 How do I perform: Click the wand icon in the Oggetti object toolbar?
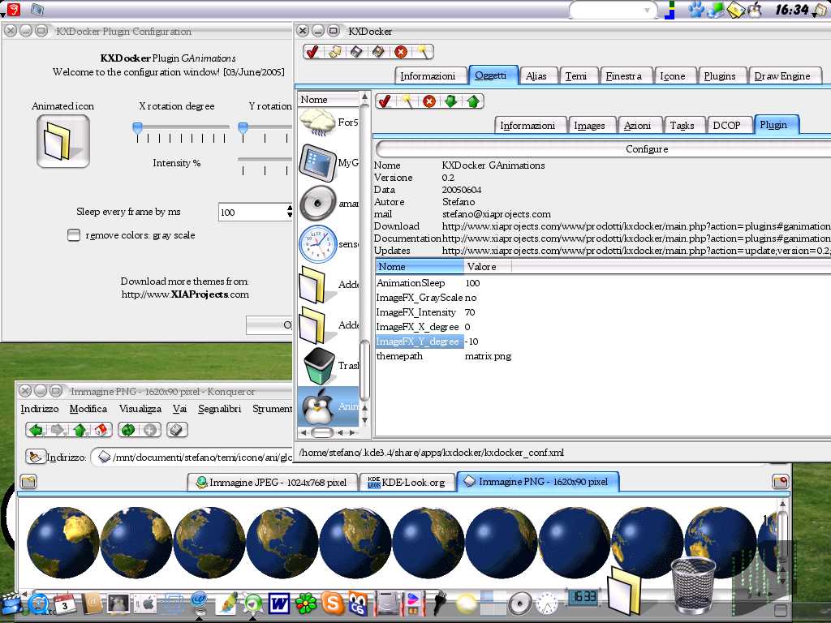pos(407,101)
